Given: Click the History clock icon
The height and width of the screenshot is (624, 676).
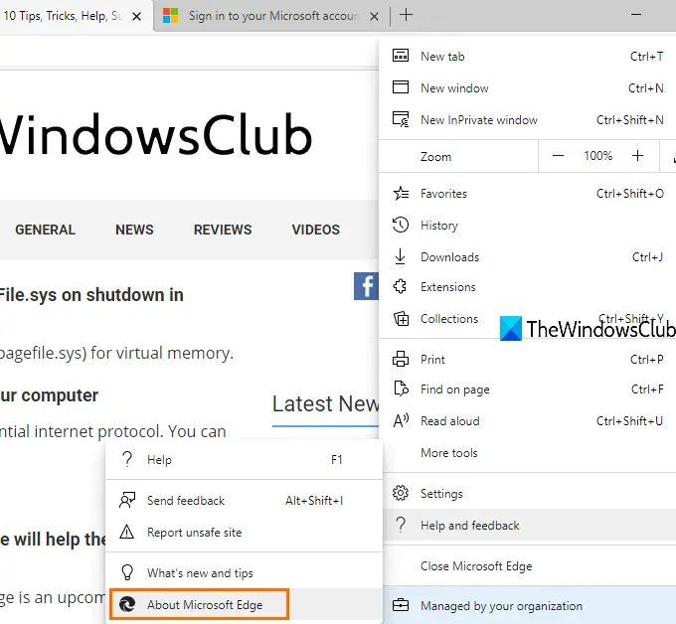Looking at the screenshot, I should [x=401, y=225].
